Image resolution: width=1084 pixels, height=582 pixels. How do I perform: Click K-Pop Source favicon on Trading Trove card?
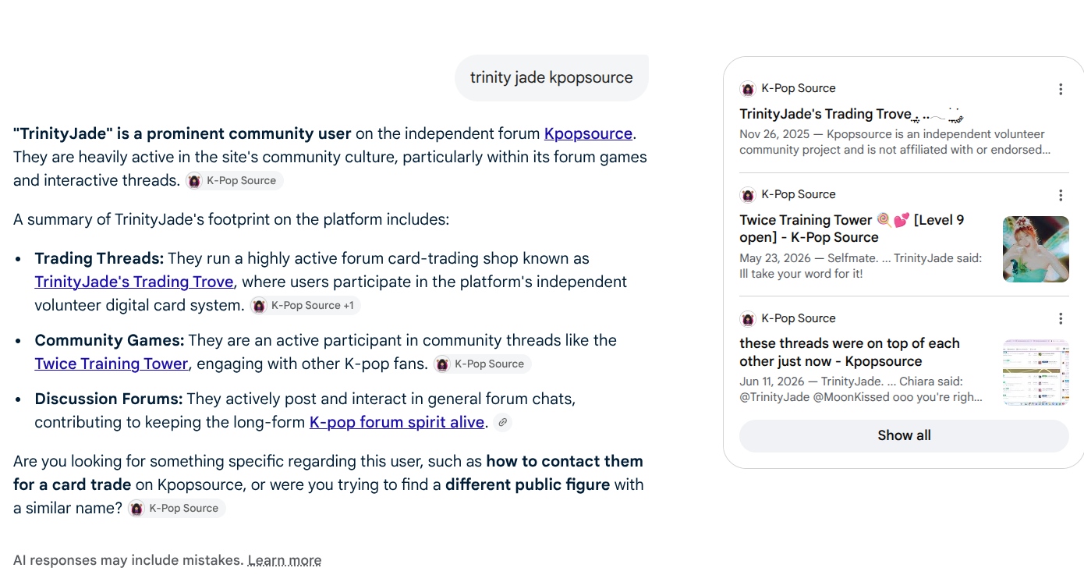(x=748, y=89)
